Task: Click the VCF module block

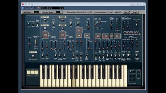Action: [106, 36]
